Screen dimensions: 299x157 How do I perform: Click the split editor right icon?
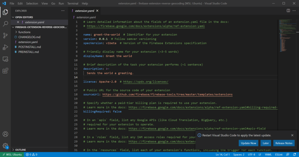(288, 10)
